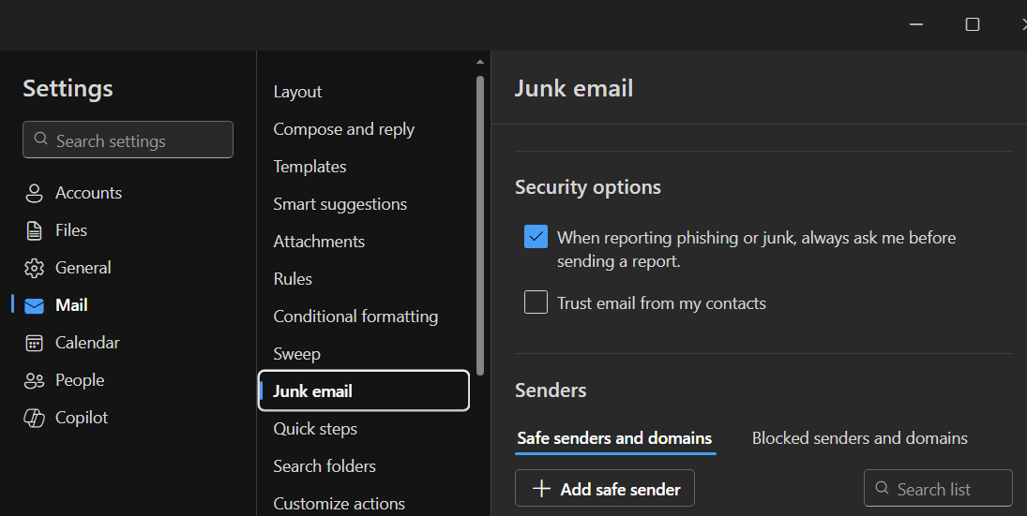
Task: Click scroll-up arrow of settings list
Action: click(x=480, y=62)
